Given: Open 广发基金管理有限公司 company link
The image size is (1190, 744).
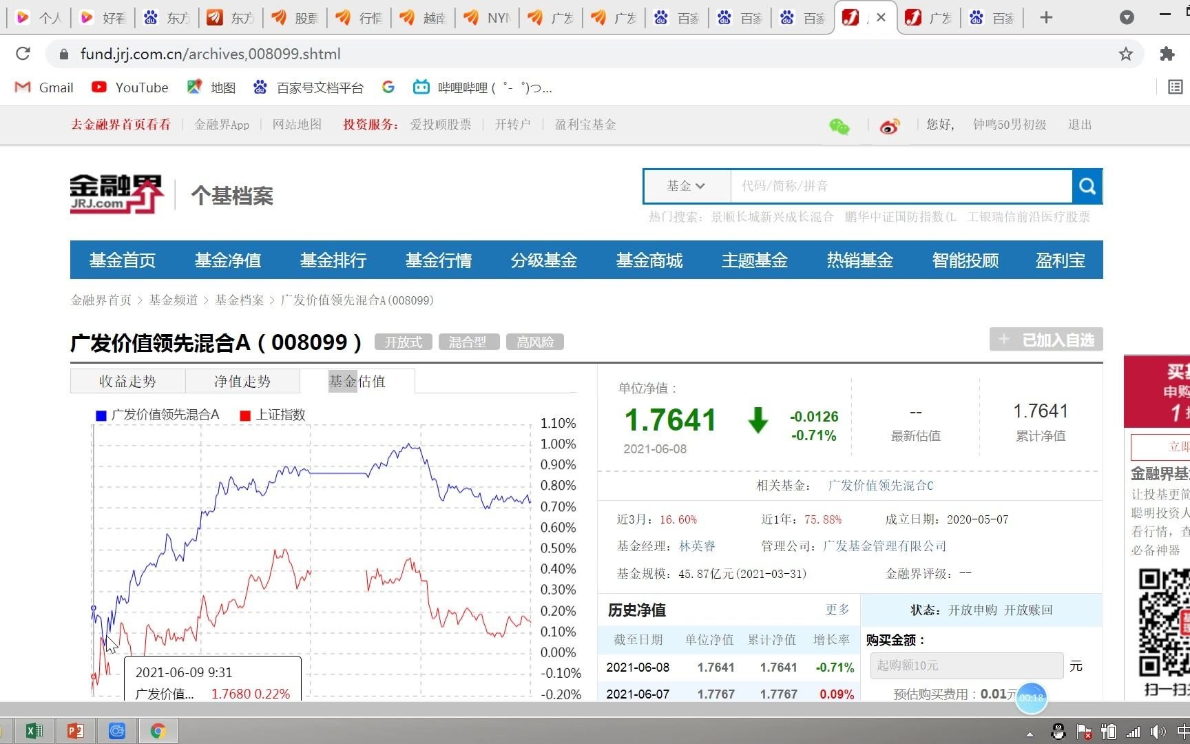Looking at the screenshot, I should tap(884, 546).
